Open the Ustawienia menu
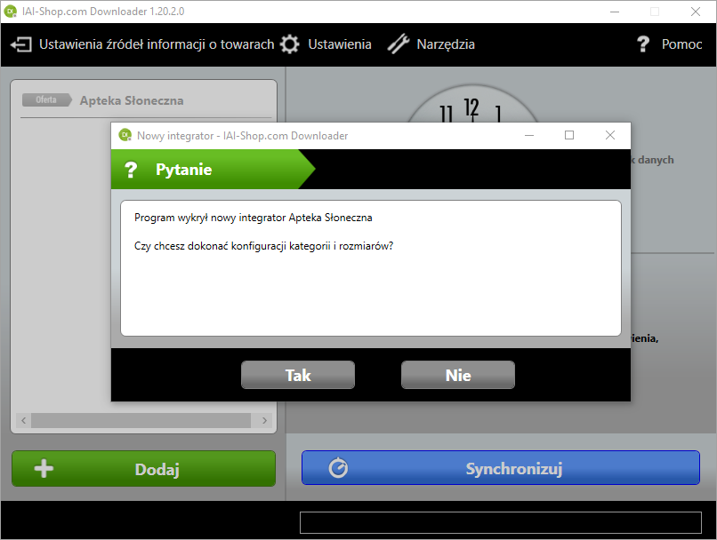 pyautogui.click(x=339, y=44)
